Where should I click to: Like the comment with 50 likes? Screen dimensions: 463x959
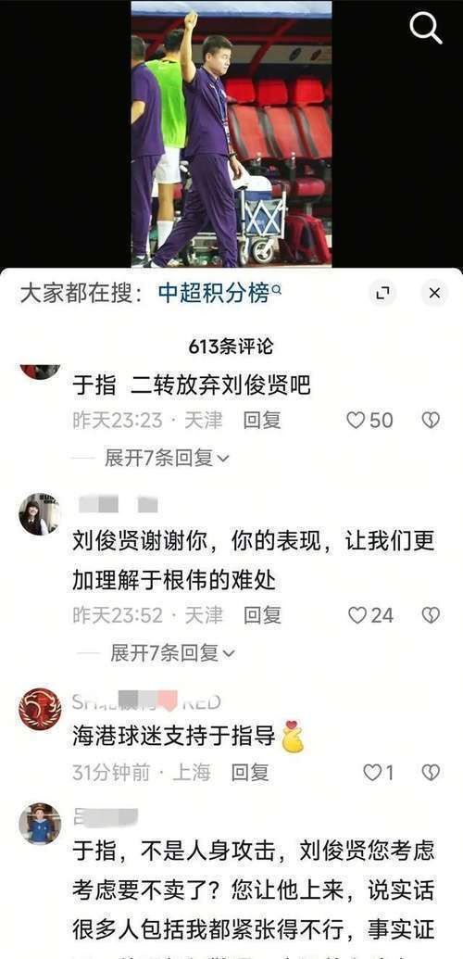pos(370,420)
